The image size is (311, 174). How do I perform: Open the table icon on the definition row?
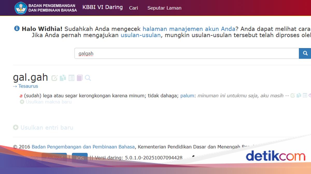click(x=305, y=96)
